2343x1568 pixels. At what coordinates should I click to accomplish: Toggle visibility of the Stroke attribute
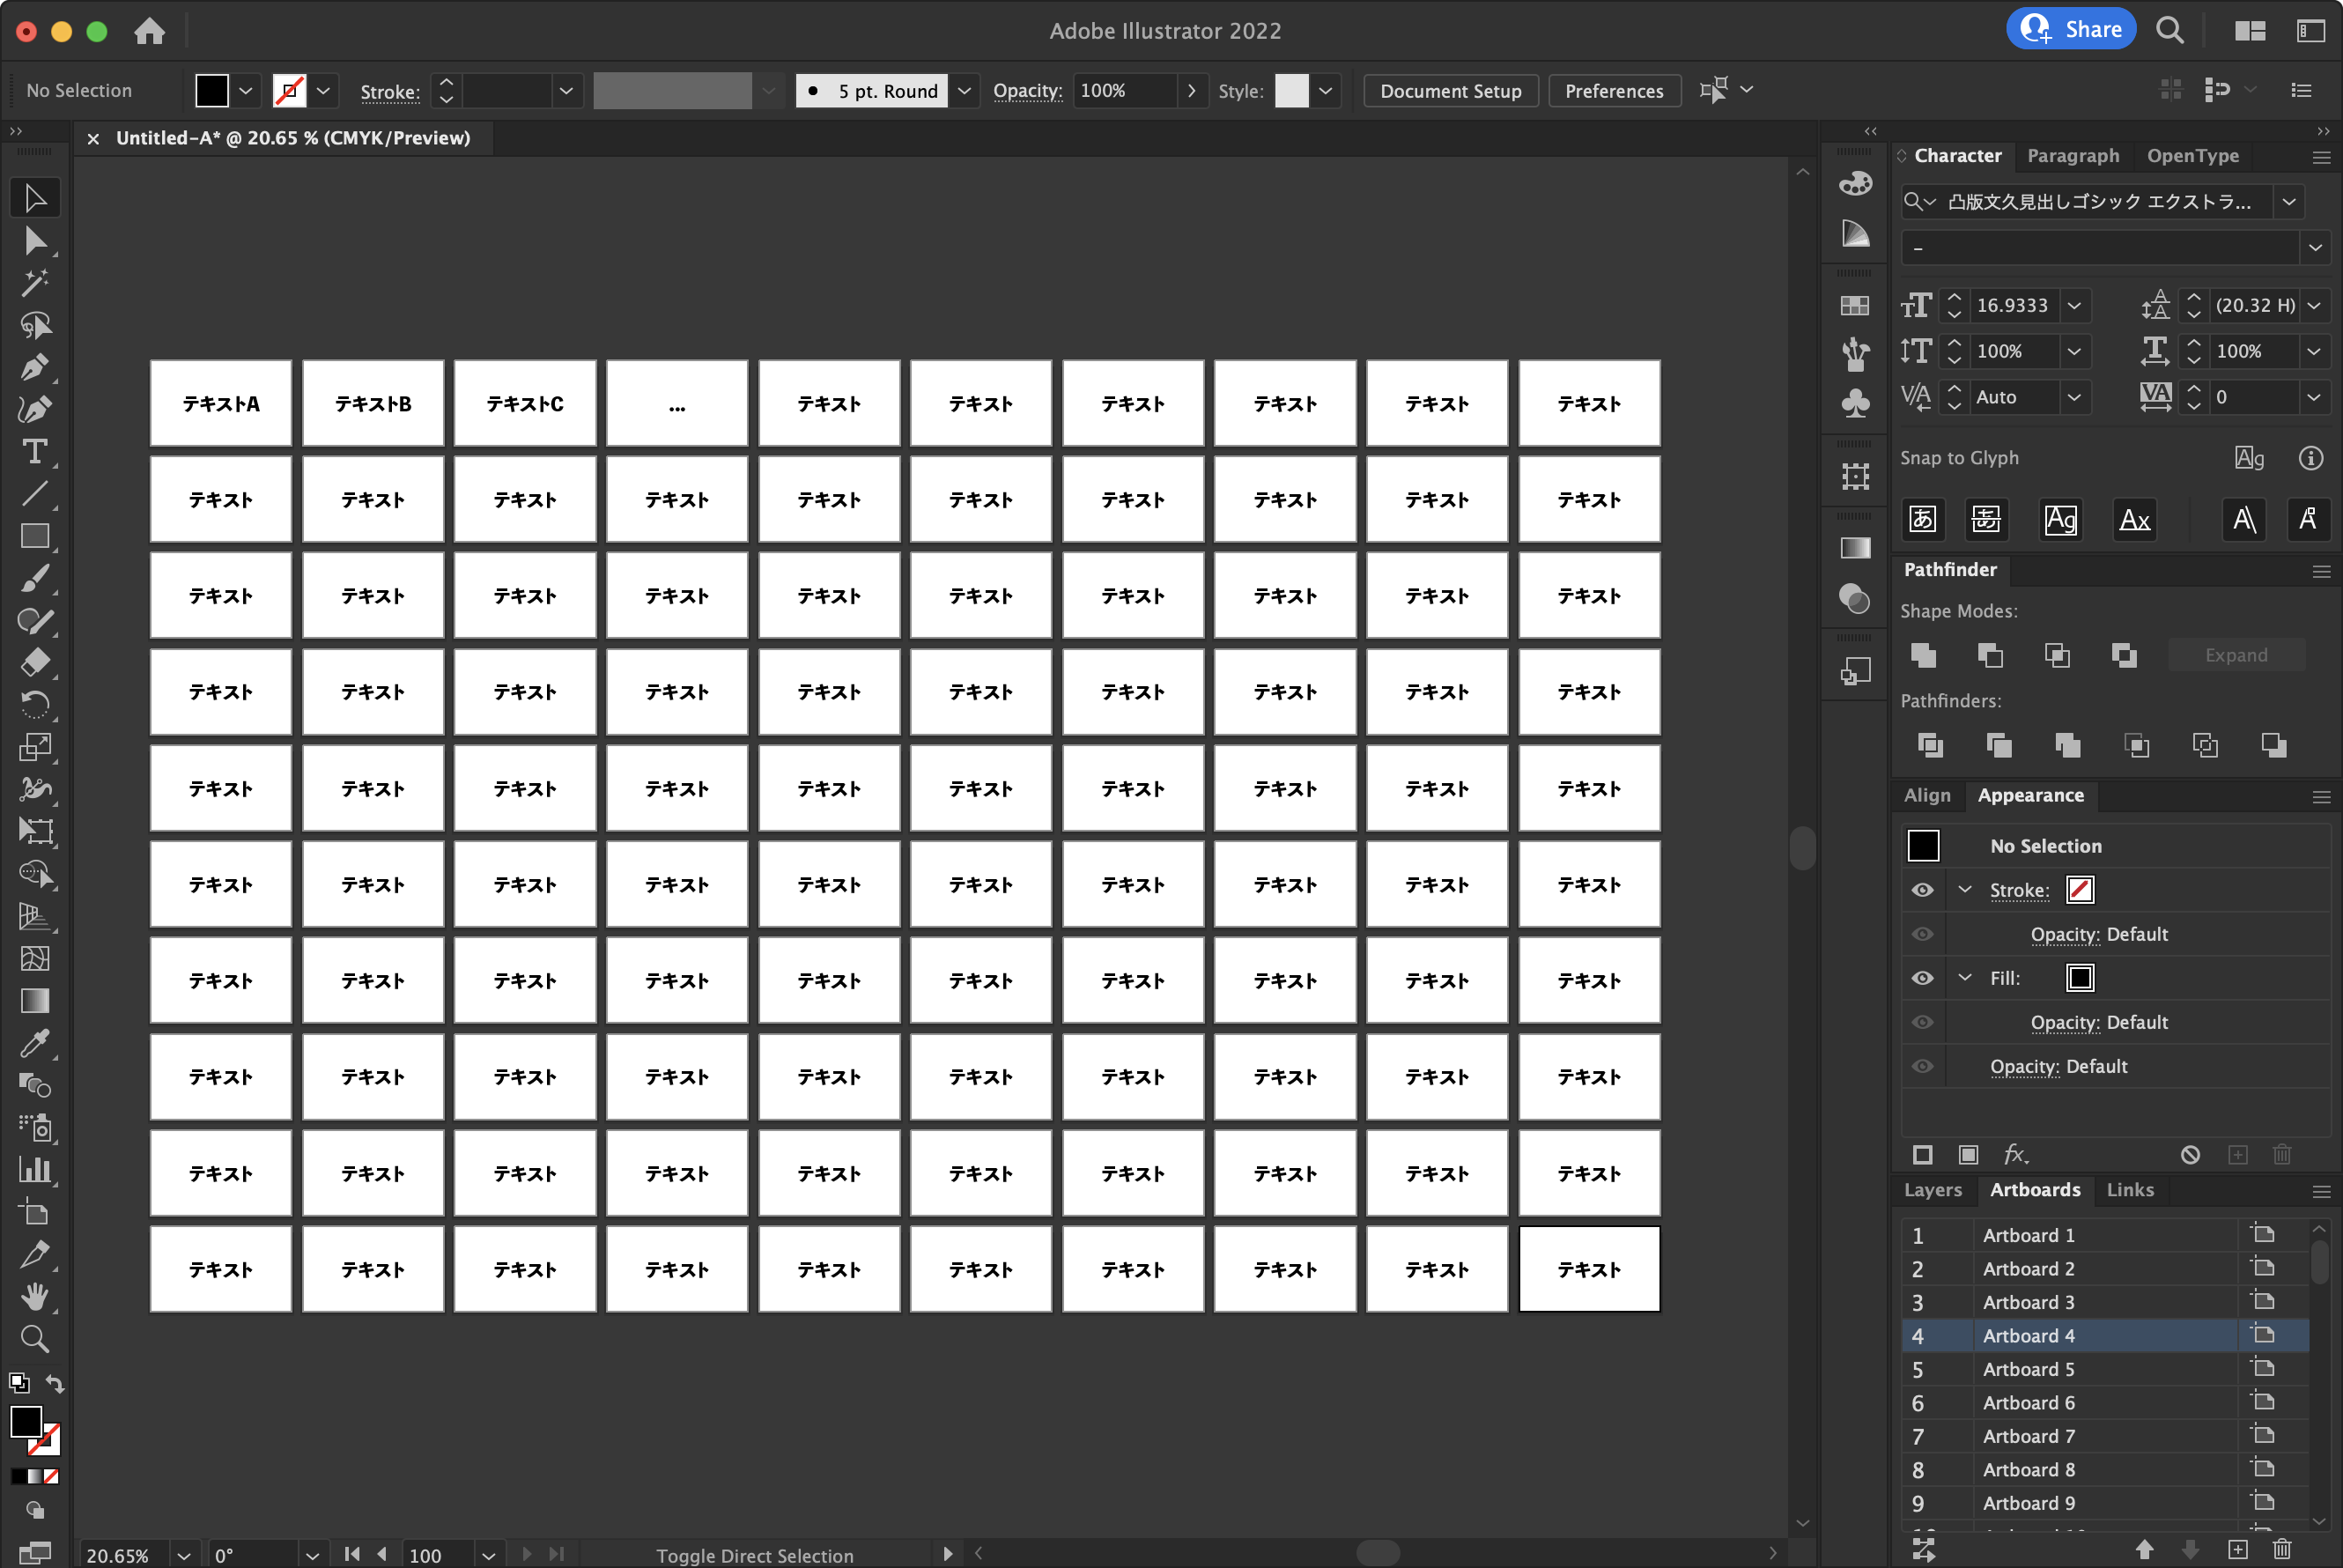click(x=1922, y=889)
